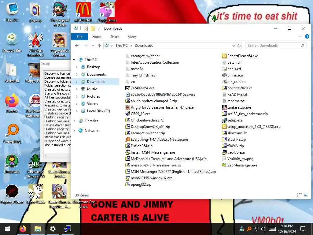The width and height of the screenshot is (313, 235).
Task: Select the 7z2409-x64.exe file icon
Action: click(x=127, y=88)
